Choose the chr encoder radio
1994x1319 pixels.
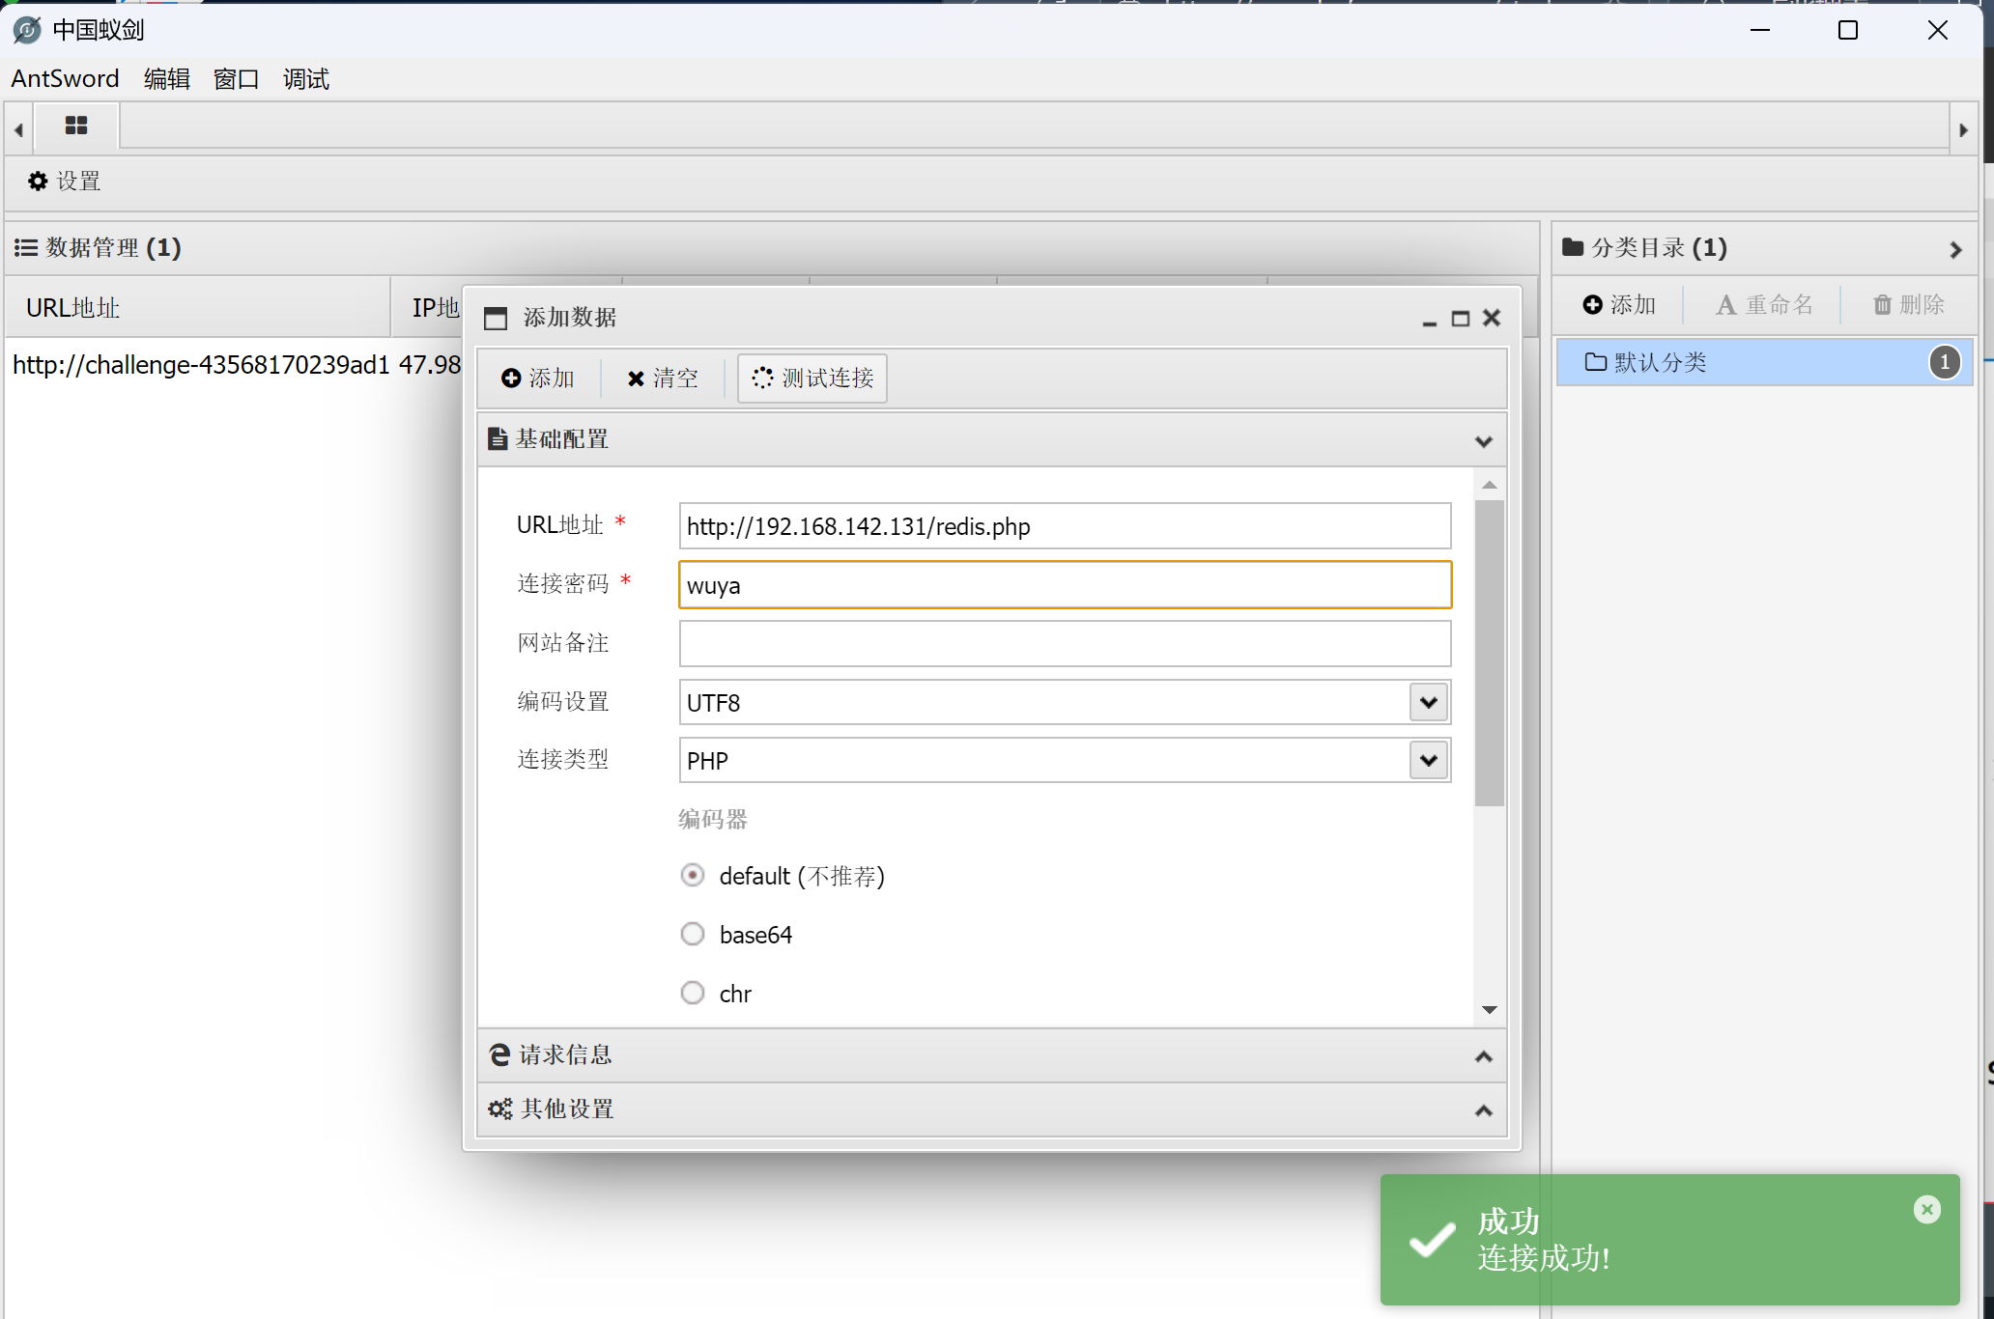693,994
